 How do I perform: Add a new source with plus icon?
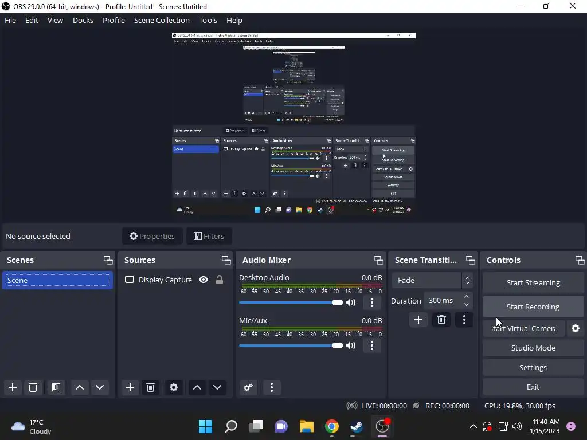coord(130,387)
